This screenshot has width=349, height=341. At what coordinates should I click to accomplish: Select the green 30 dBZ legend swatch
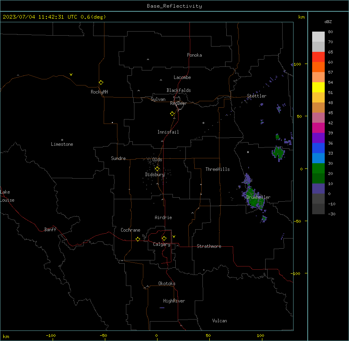tap(318, 168)
